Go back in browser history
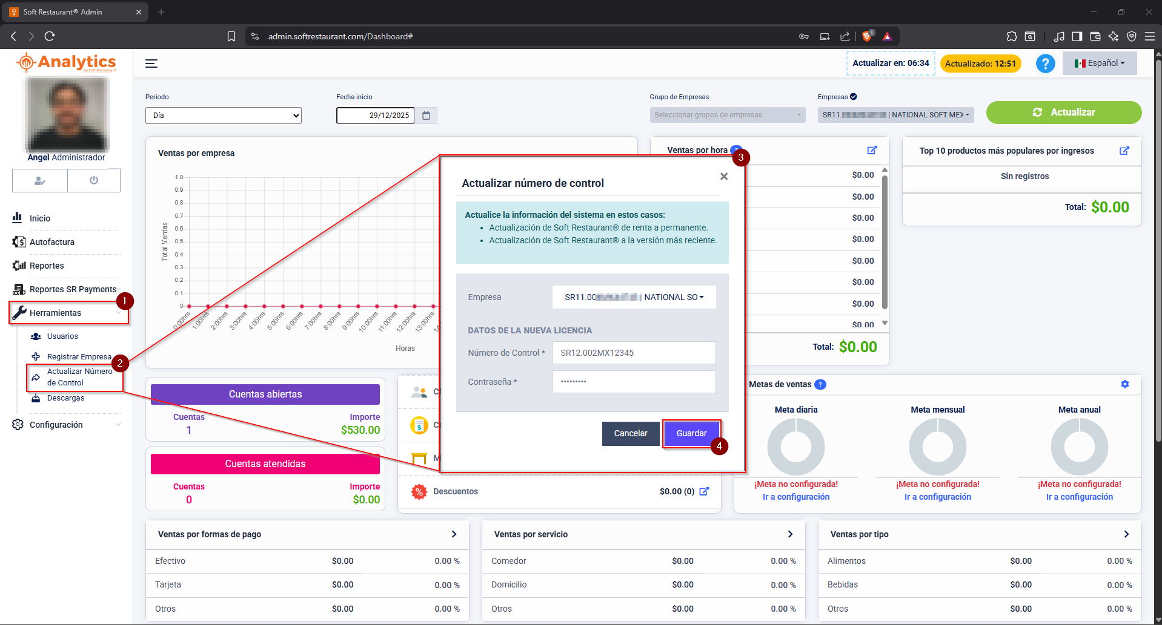The image size is (1162, 625). tap(13, 36)
